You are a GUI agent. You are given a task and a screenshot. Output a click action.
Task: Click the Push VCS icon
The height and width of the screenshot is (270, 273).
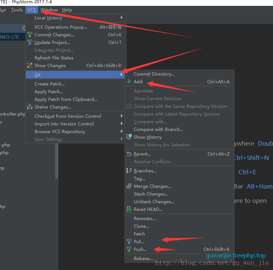tap(129, 249)
